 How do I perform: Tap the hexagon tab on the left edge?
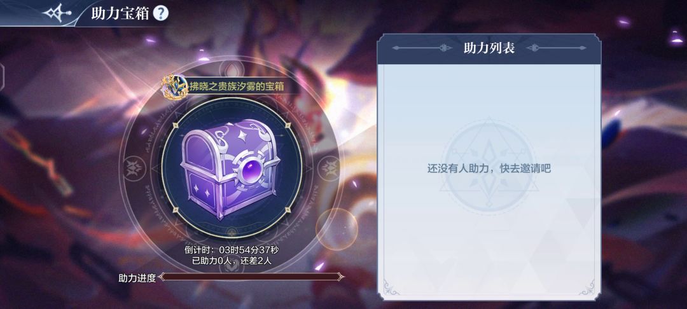(x=2, y=78)
